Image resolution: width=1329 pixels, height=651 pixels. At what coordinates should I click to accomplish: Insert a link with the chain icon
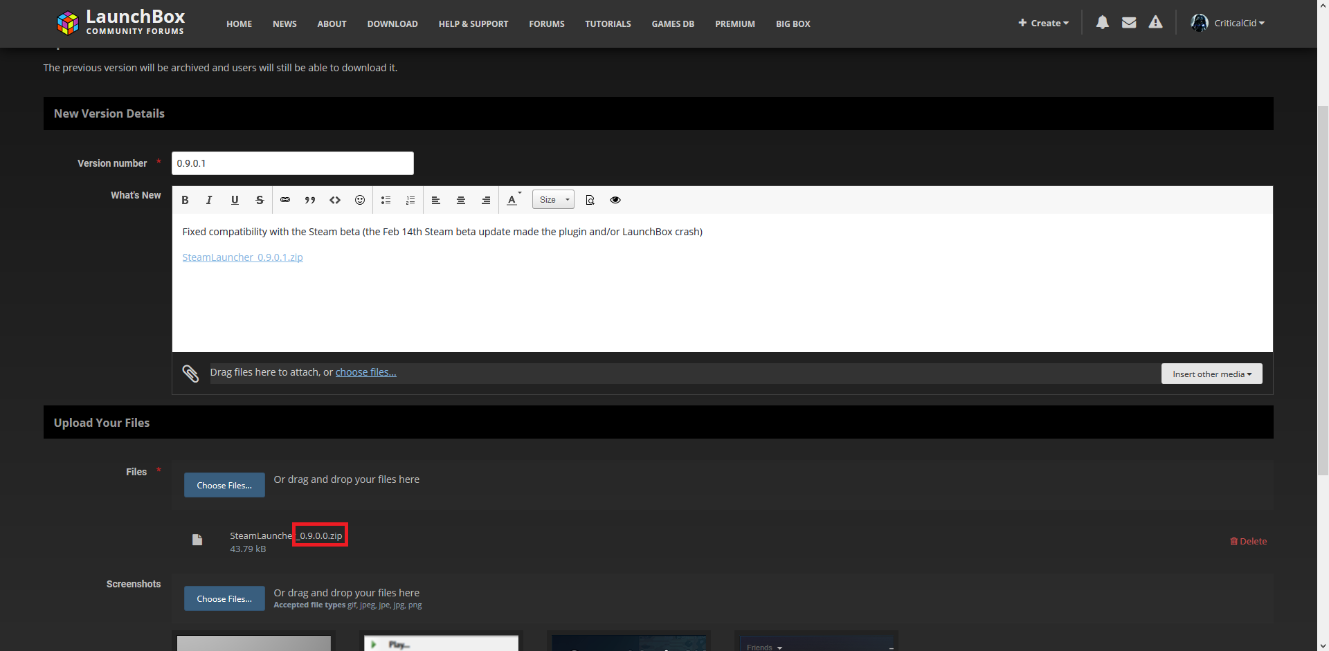coord(285,200)
